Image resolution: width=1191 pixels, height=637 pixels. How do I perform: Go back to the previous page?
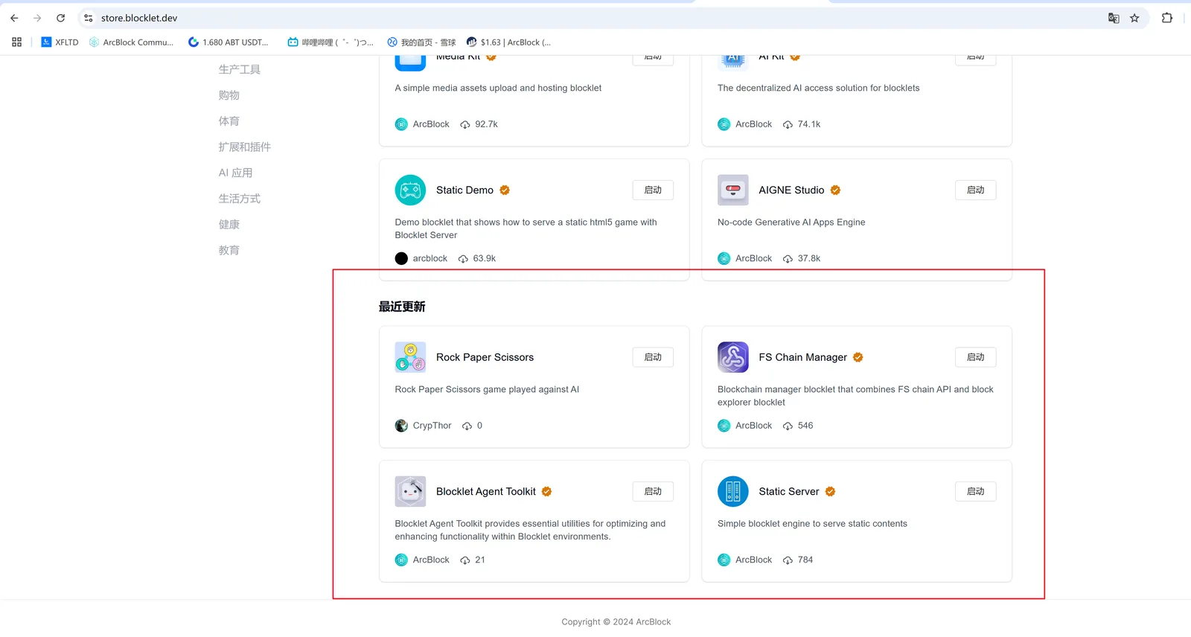click(x=14, y=18)
